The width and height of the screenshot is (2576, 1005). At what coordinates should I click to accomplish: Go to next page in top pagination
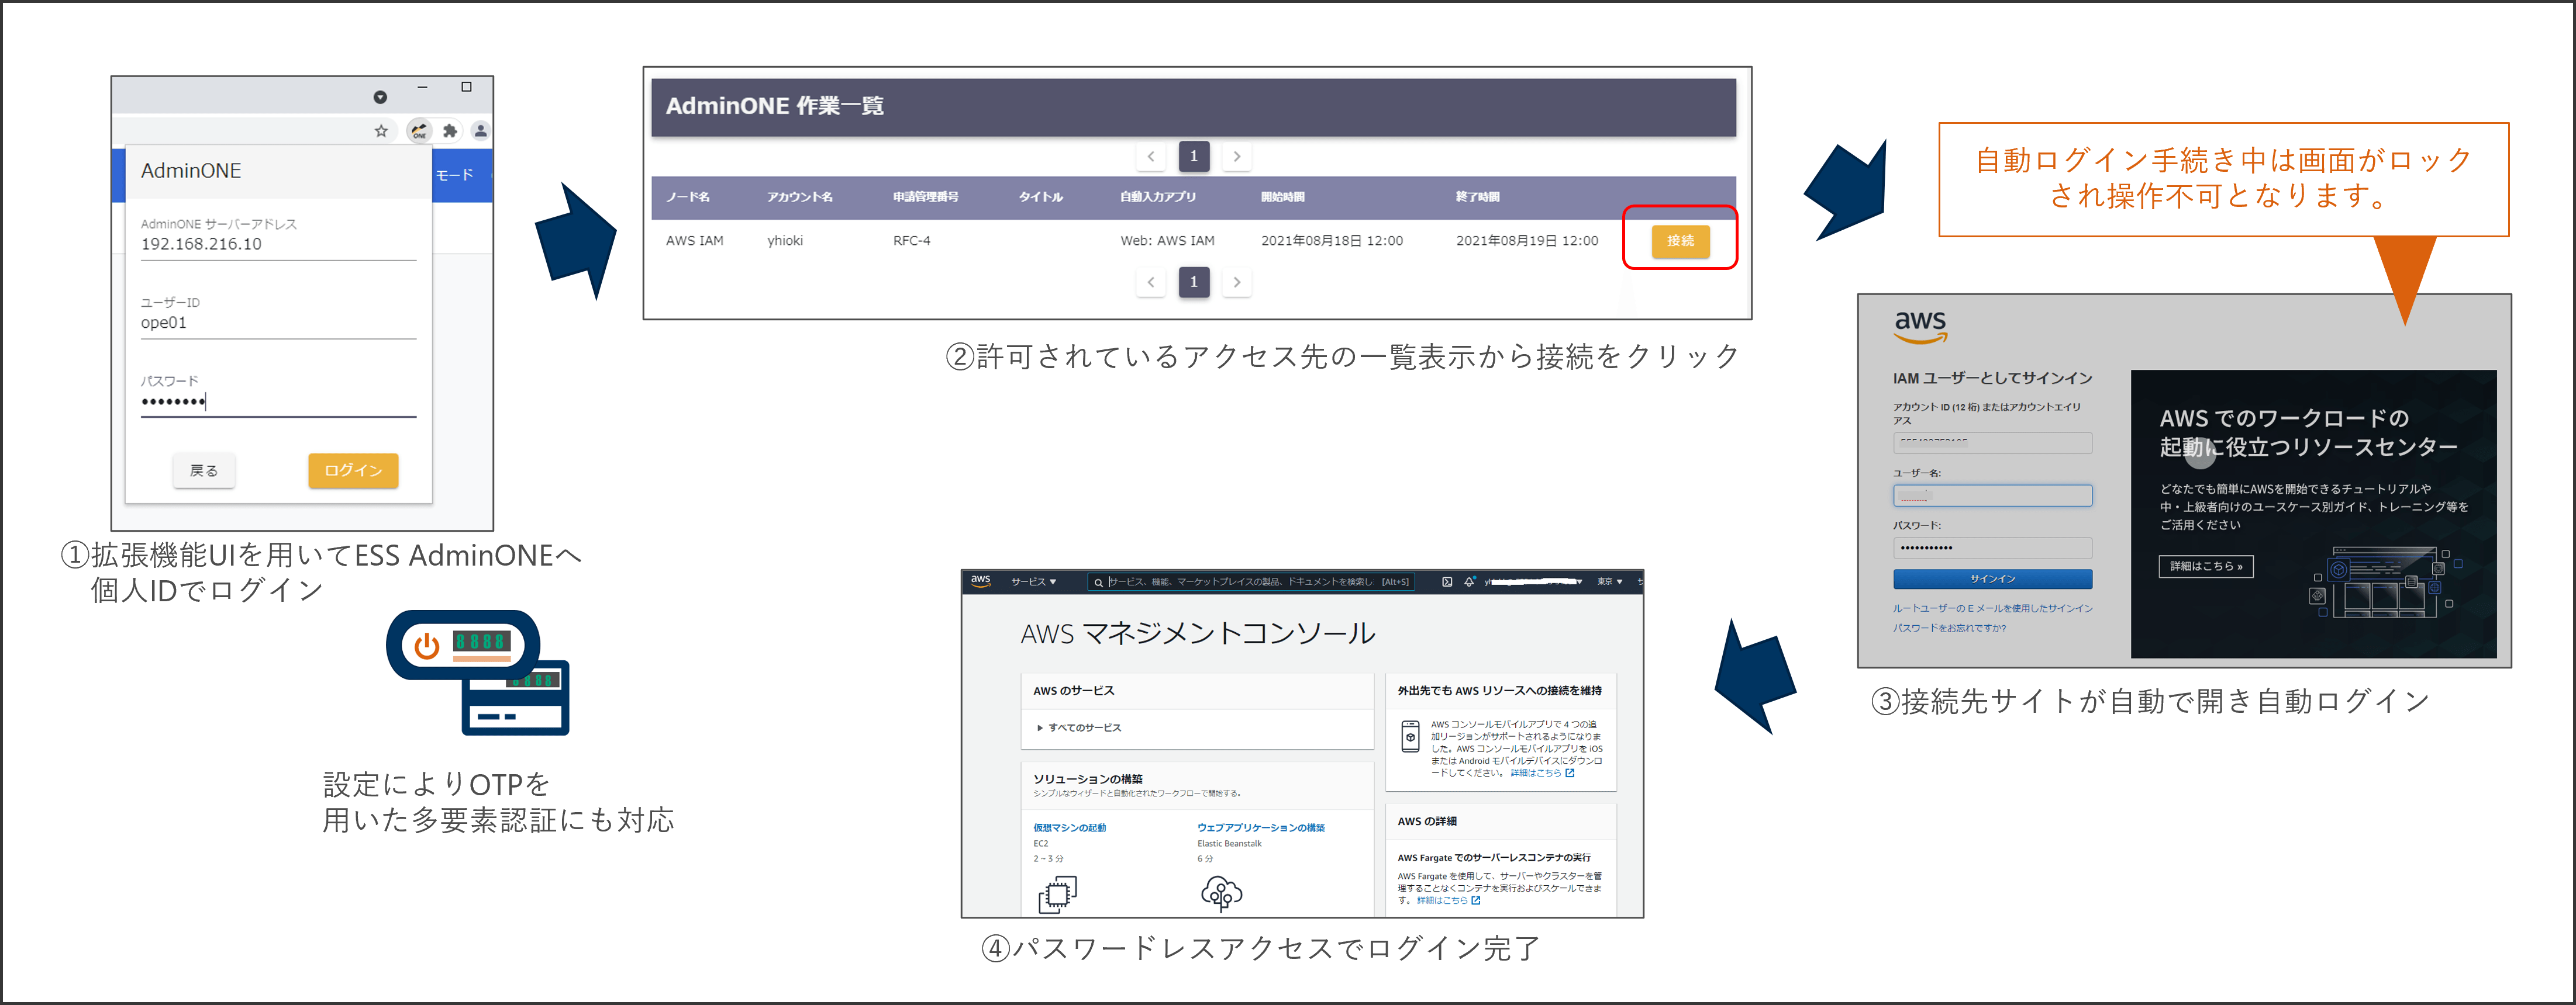(x=1236, y=156)
